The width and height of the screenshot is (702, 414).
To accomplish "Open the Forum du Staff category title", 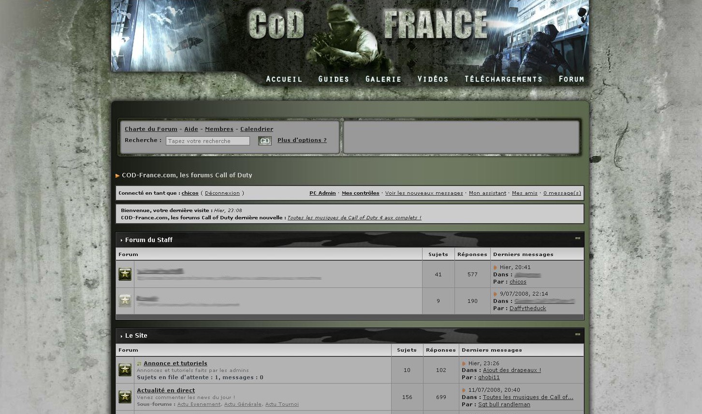I will (148, 240).
